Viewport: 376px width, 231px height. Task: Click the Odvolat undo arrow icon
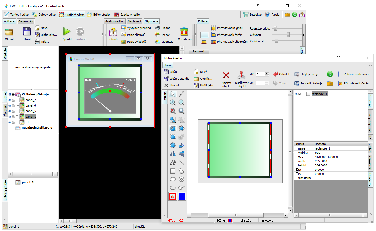(x=275, y=74)
